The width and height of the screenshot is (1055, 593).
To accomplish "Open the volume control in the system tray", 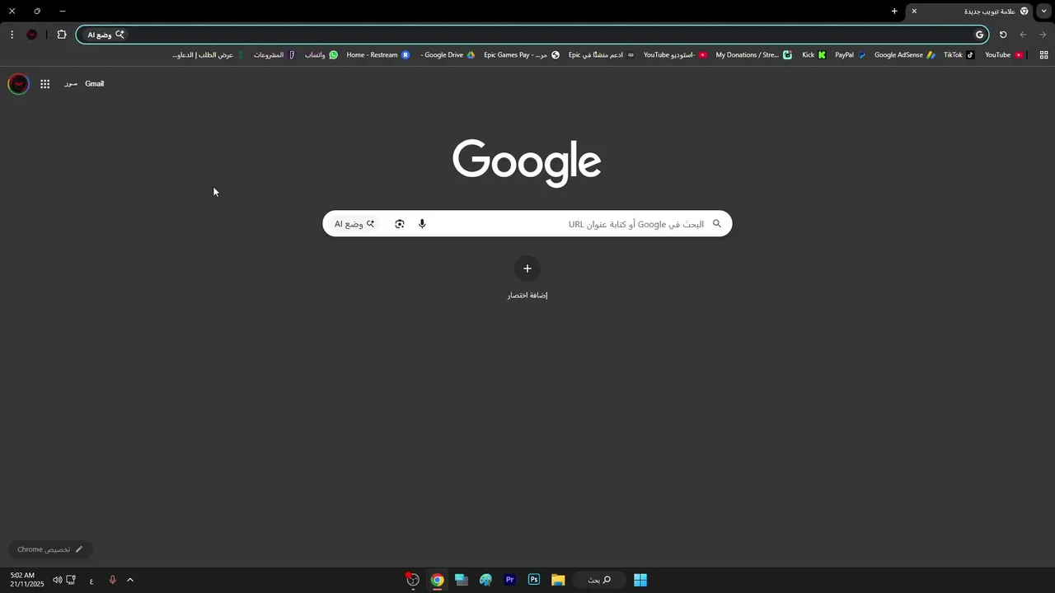I will pos(58,580).
